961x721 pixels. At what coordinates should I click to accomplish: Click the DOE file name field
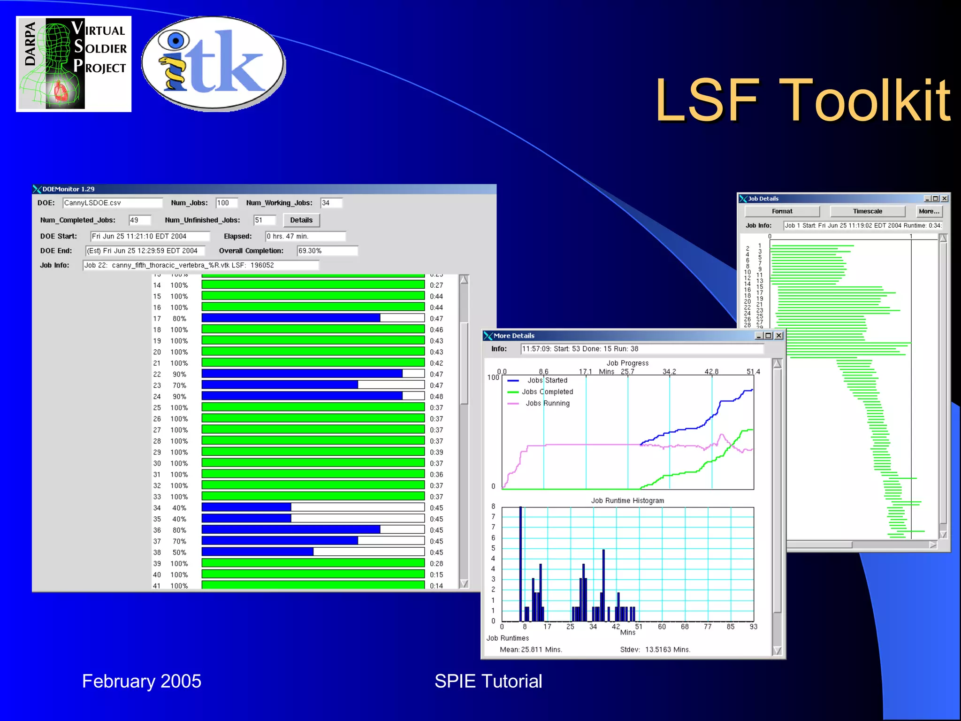coord(113,203)
